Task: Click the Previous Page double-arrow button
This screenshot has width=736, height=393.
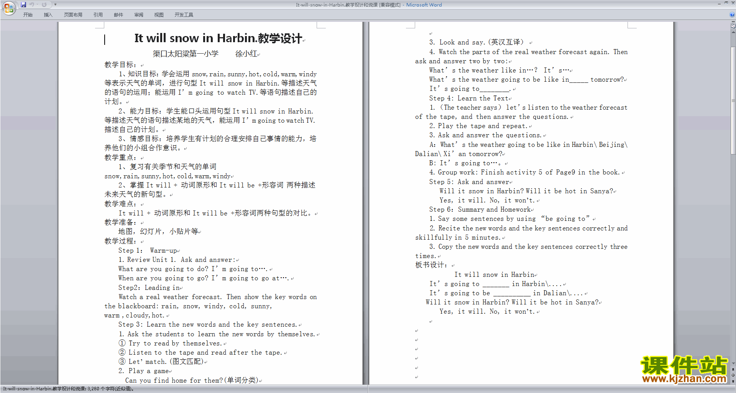Action: click(733, 370)
